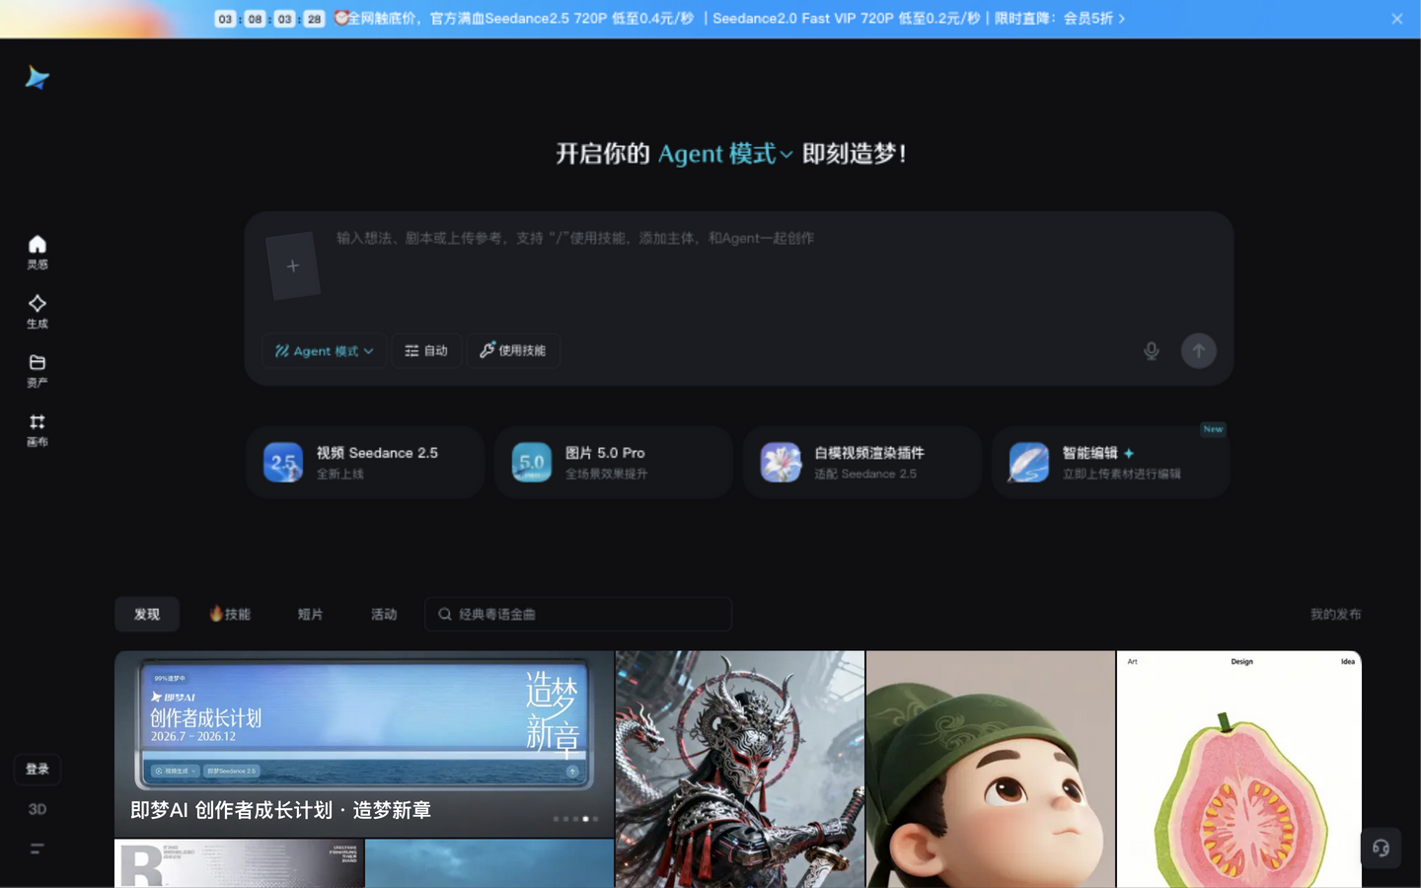Open the sidebar menu icon at bottom

click(x=37, y=849)
